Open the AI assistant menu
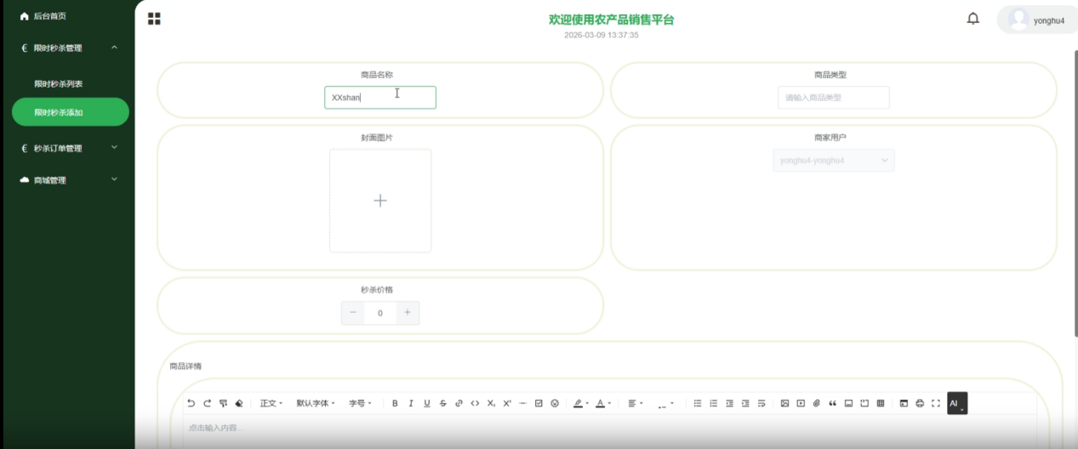1078x449 pixels. (x=957, y=403)
